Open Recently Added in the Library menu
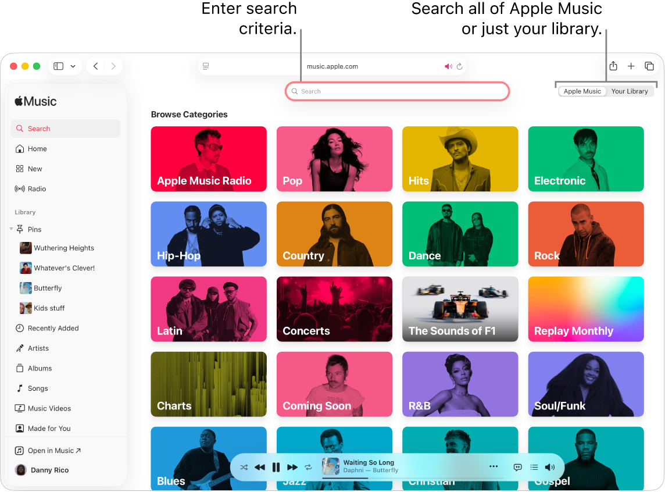Viewport: 665px width, 492px height. coord(52,328)
